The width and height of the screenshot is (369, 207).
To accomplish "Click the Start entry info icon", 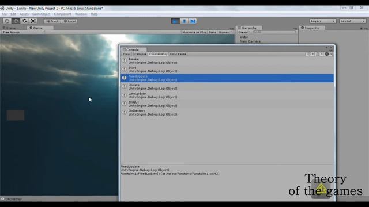I will click(124, 69).
